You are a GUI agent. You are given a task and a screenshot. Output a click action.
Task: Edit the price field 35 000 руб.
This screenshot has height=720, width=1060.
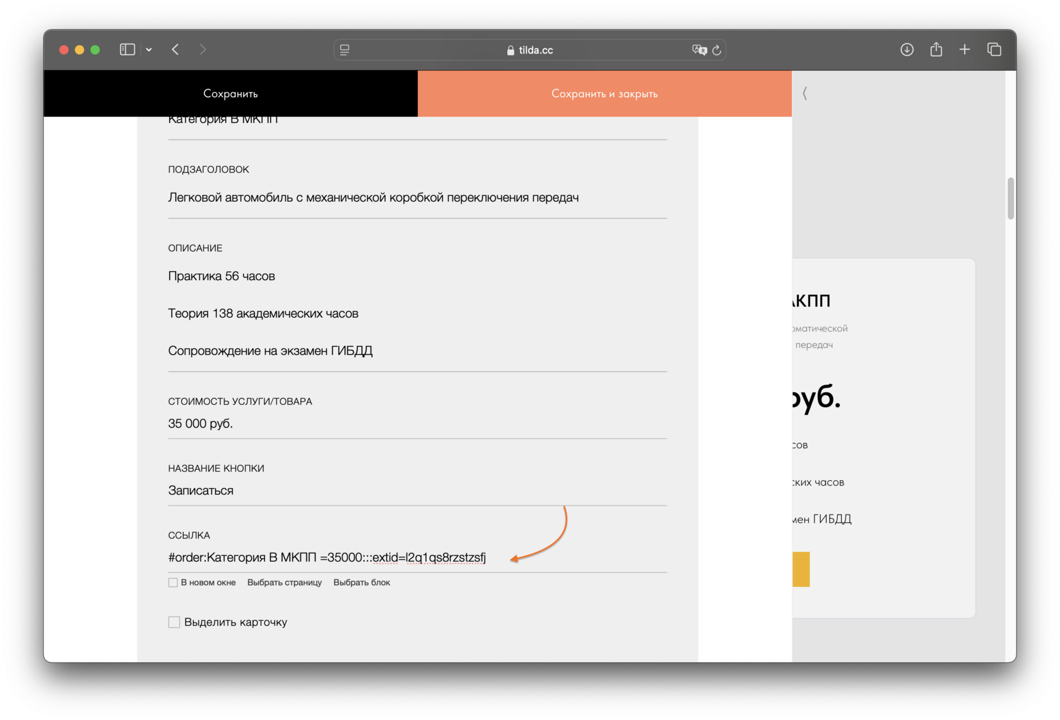417,424
